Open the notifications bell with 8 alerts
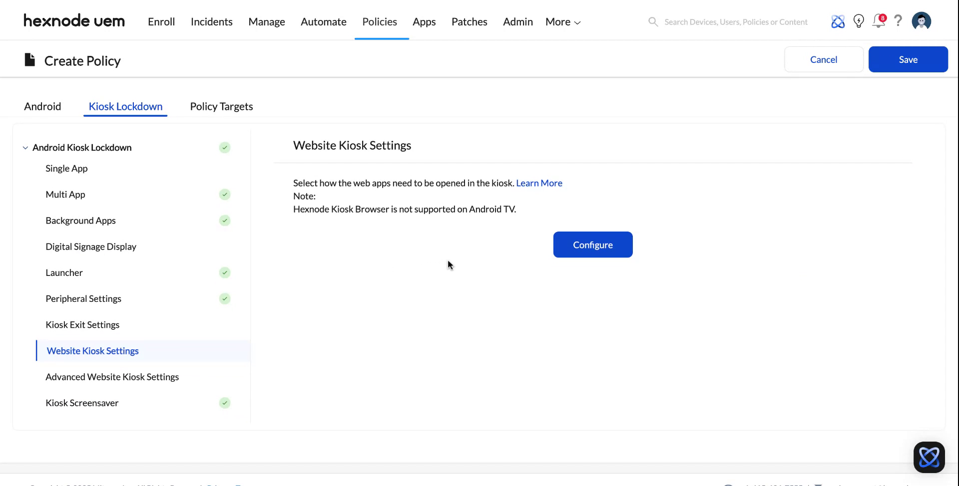959x486 pixels. coord(878,21)
